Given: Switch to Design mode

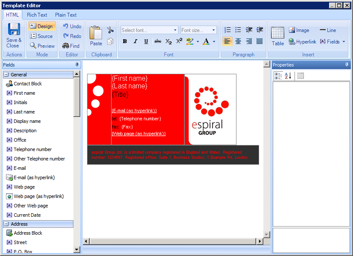Looking at the screenshot, I should pyautogui.click(x=42, y=26).
